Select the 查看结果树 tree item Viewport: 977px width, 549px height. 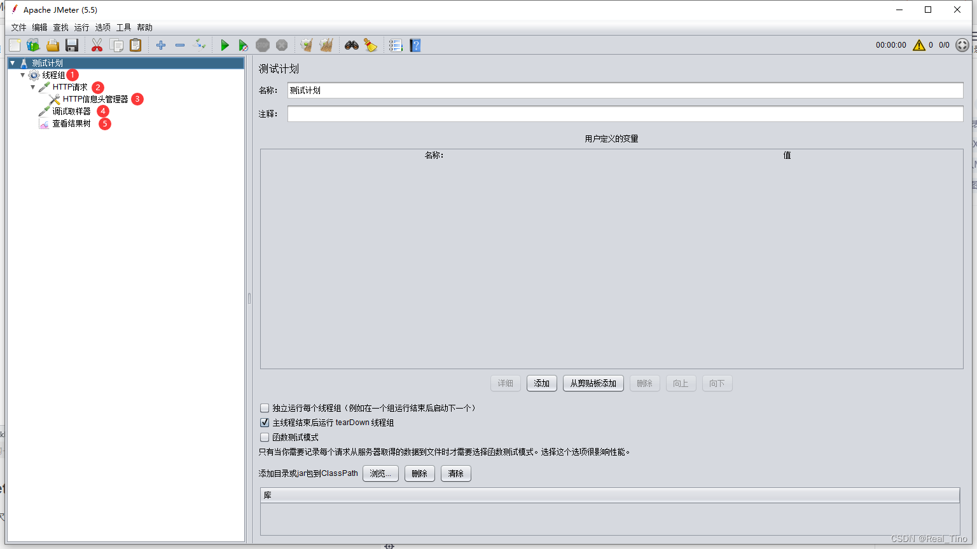pyautogui.click(x=70, y=123)
